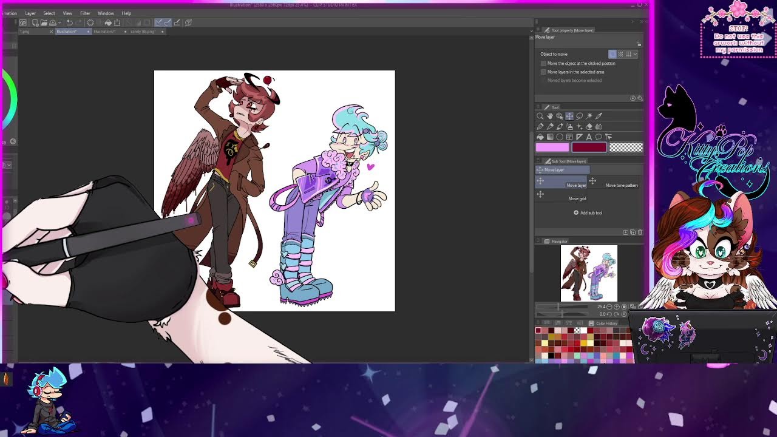Select the Brush tool
This screenshot has height=437, width=777.
tap(560, 126)
